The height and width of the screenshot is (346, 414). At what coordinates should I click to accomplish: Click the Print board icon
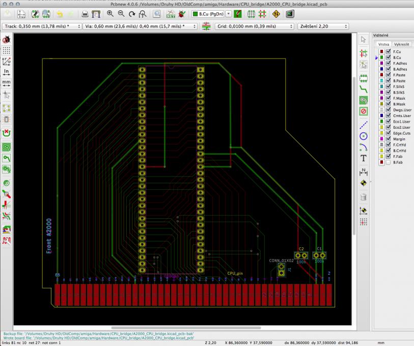[85, 14]
